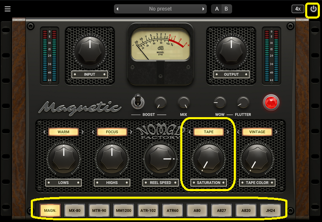Click the MIX knob

(x=184, y=102)
